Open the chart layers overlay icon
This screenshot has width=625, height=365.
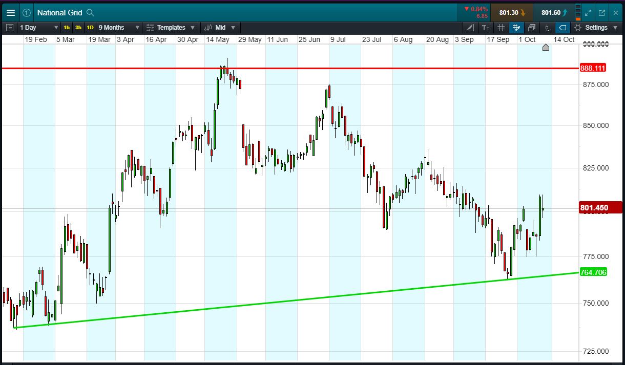tap(532, 28)
